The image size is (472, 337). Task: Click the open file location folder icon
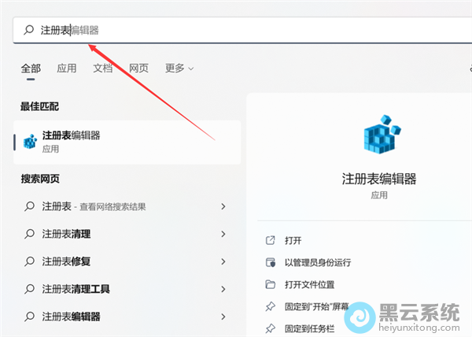point(271,284)
